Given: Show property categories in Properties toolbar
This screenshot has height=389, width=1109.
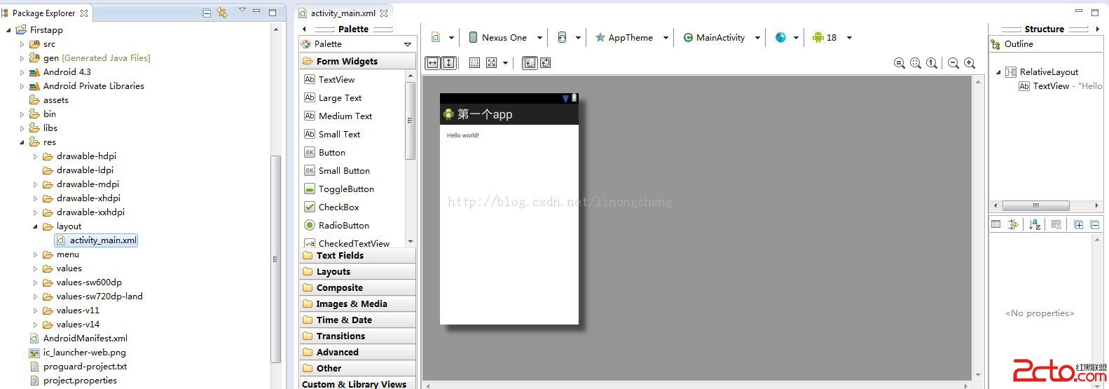Looking at the screenshot, I should pyautogui.click(x=996, y=224).
